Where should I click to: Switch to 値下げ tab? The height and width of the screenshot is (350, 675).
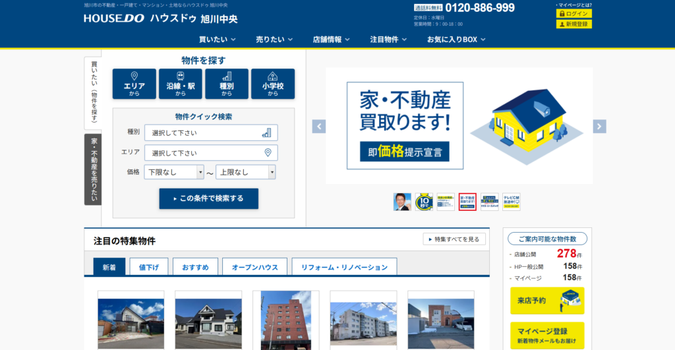click(149, 267)
